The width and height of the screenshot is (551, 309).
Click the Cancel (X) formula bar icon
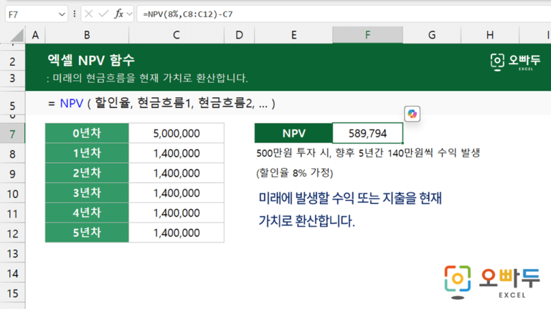pyautogui.click(x=88, y=14)
